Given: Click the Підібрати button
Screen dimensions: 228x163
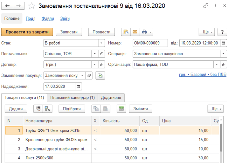Looking at the screenshot, I should coord(72,109).
